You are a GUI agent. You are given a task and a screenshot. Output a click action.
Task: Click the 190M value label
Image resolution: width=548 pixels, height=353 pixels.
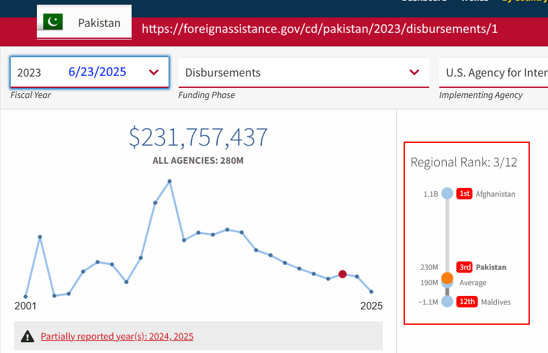coord(429,283)
